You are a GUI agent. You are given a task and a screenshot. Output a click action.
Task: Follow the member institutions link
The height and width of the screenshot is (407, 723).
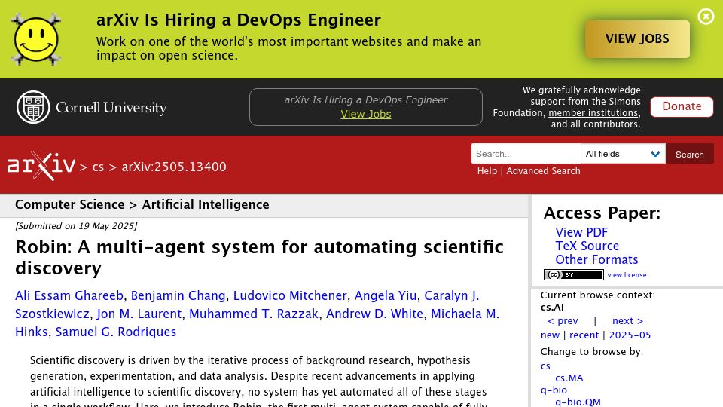[593, 112]
